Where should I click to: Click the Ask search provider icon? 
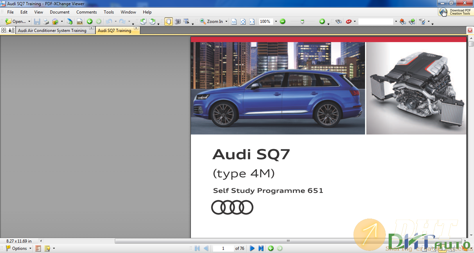[349, 22]
